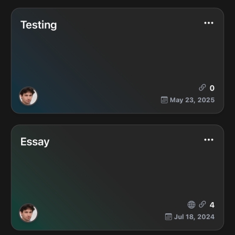Click the dark gap between the two cards
Image resolution: width=235 pixels, height=235 pixels.
pos(117,119)
